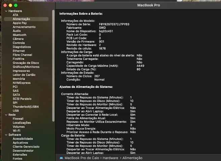The image size is (221, 161).
Task: Open Volumes under Rede
Action: [19, 127]
